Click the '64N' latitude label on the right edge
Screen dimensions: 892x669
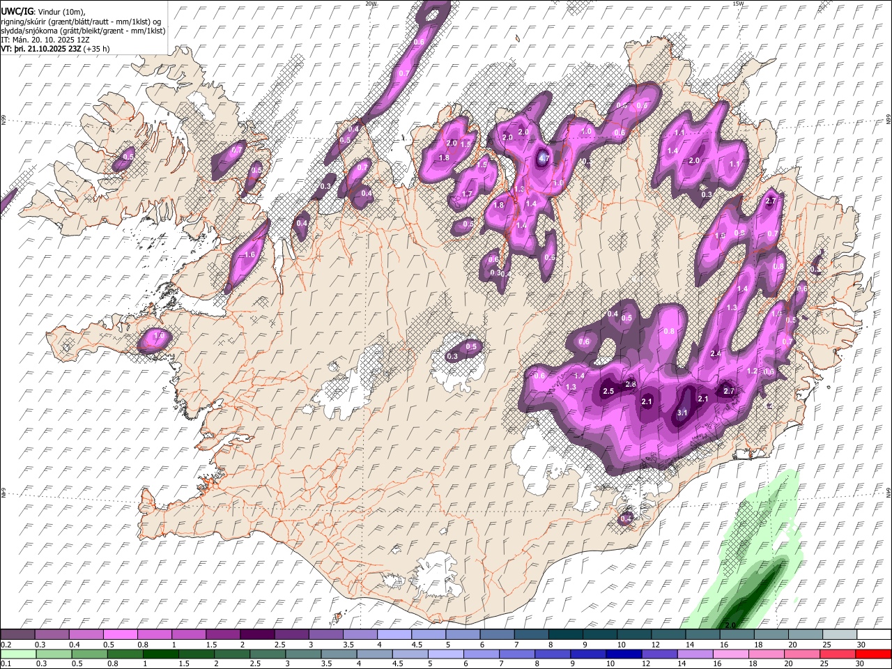[x=889, y=493]
